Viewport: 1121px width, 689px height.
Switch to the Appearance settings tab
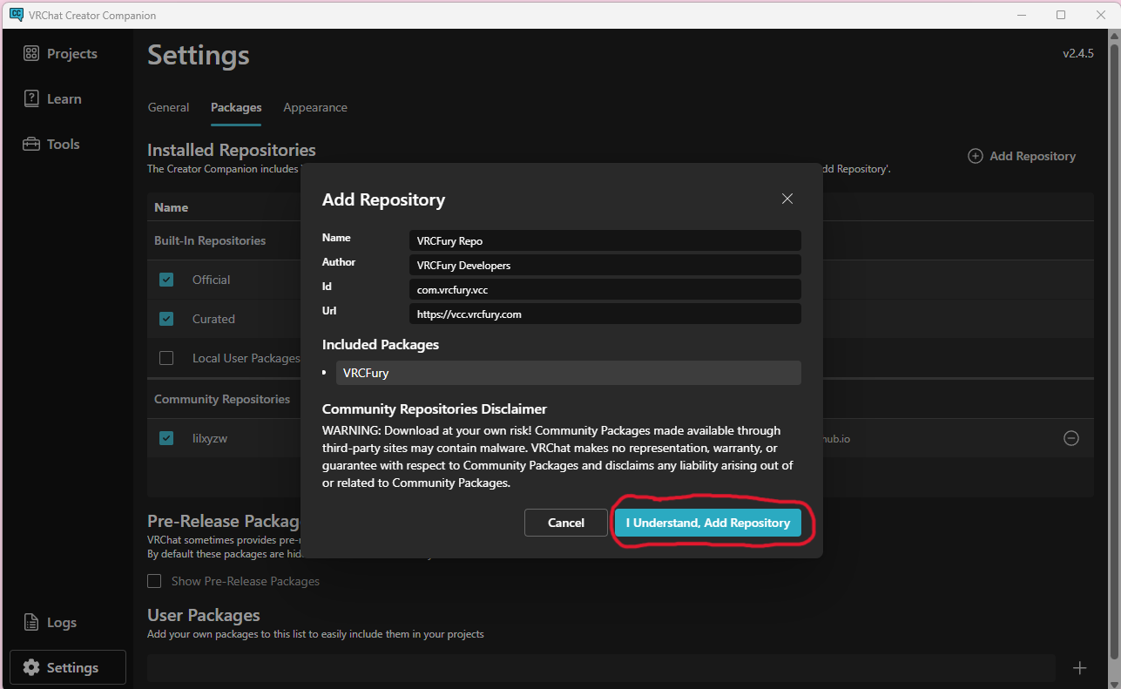[315, 107]
